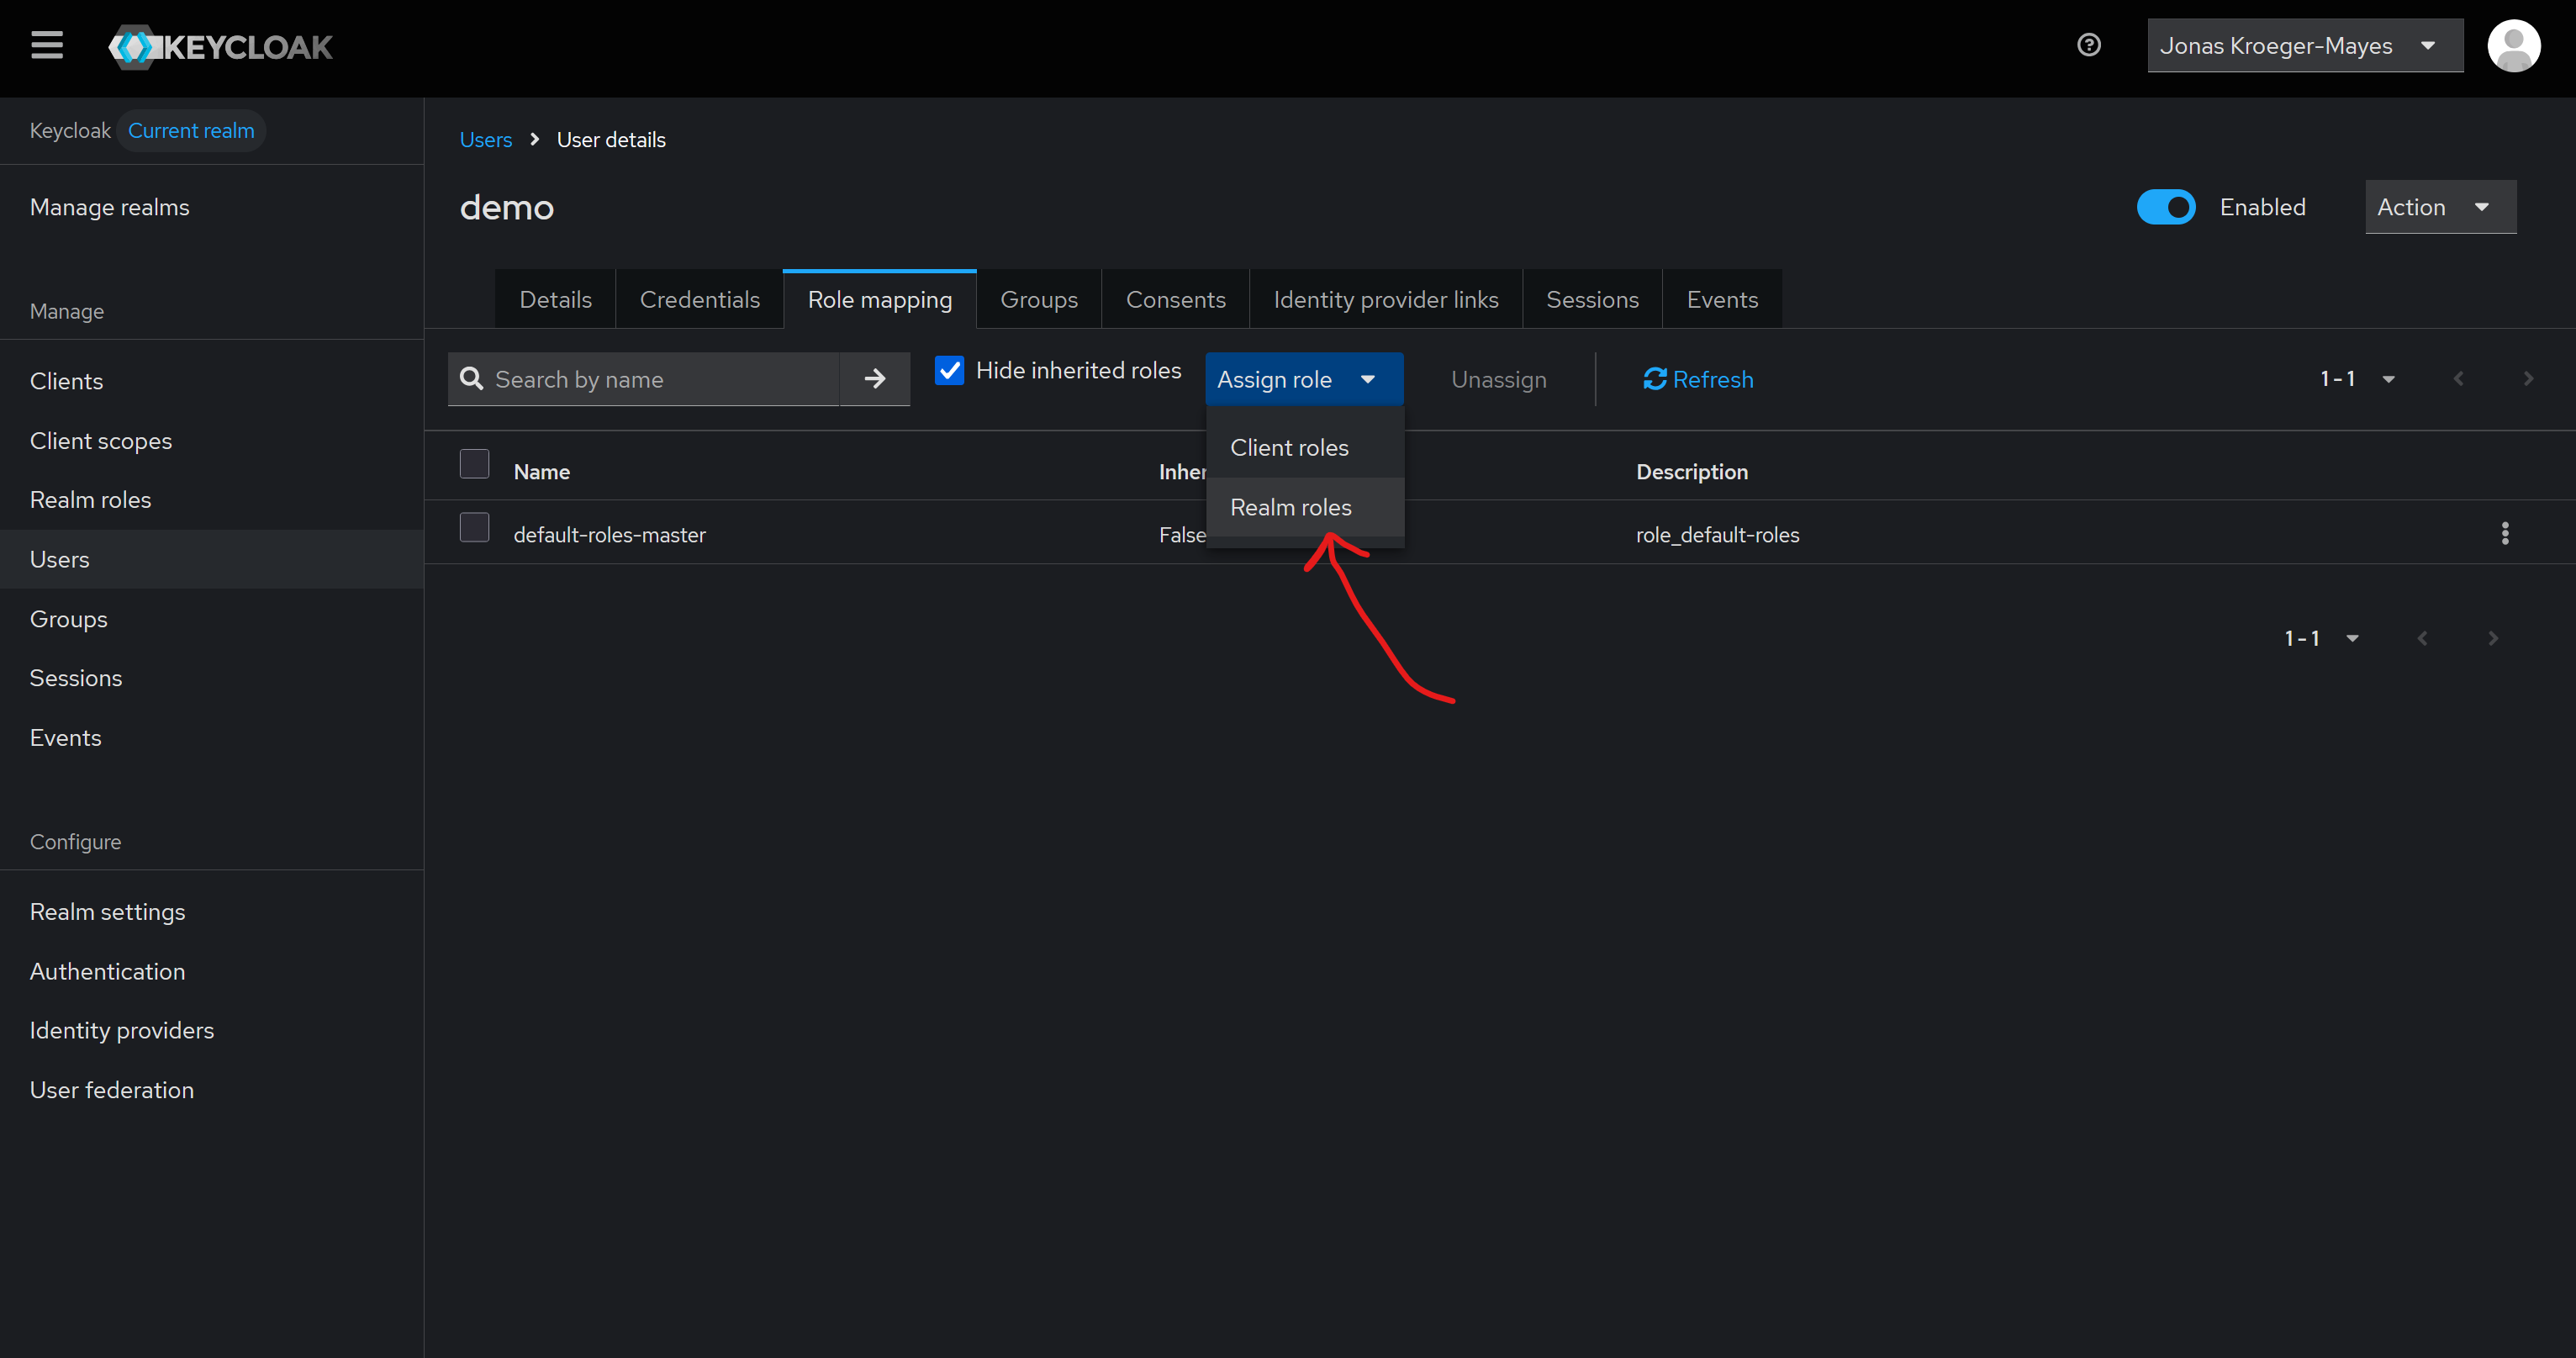Select the default-roles-master row checkbox

474,528
